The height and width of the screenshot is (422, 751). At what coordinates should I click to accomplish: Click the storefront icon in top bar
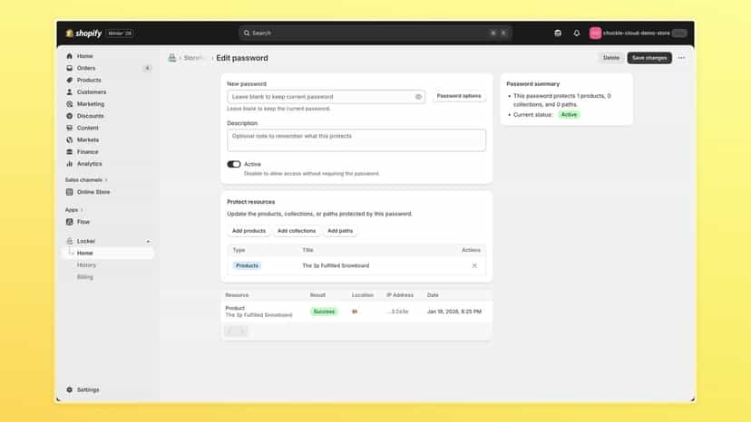coord(558,33)
